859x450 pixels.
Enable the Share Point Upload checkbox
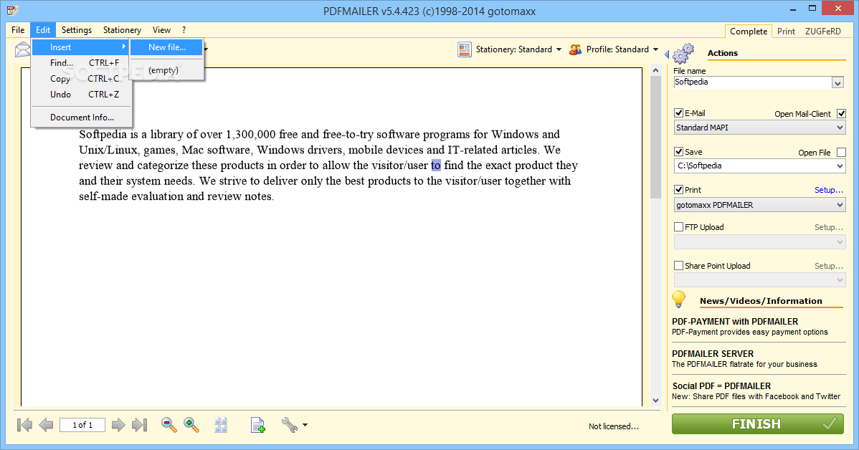679,266
